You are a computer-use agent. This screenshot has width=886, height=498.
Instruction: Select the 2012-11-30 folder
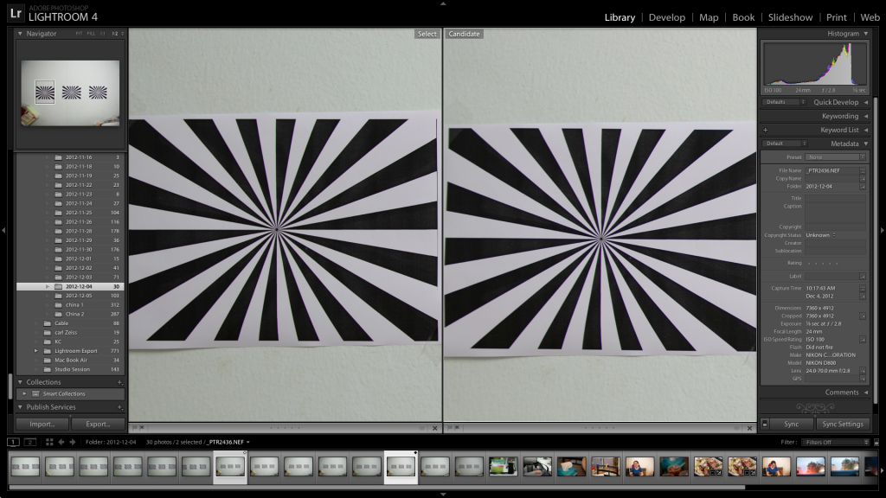80,249
